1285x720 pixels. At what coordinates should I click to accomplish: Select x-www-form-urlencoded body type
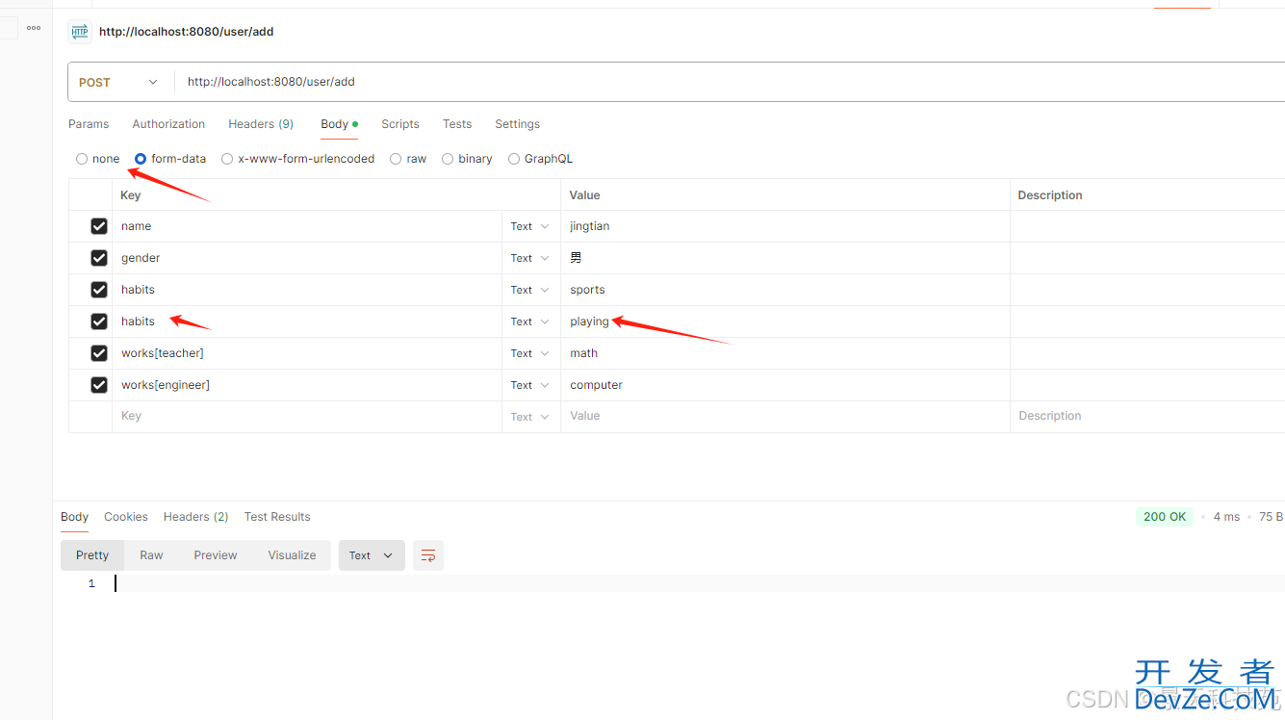coord(227,159)
